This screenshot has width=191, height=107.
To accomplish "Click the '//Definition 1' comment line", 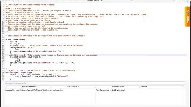I will pyautogui.click(x=47, y=45).
